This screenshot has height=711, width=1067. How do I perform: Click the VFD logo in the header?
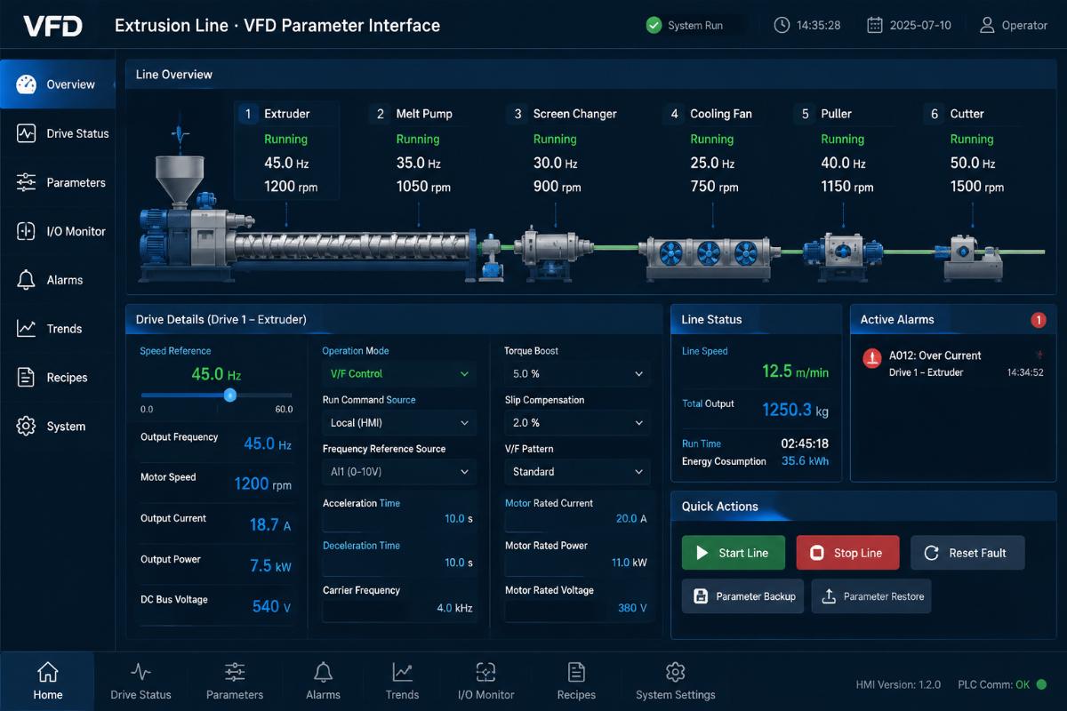[x=53, y=26]
